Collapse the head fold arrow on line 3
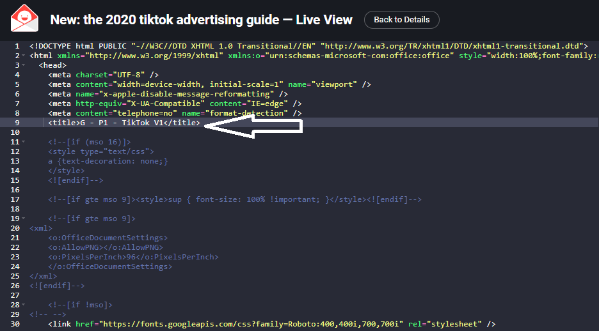Screen dimensions: 599x331 tap(24, 65)
